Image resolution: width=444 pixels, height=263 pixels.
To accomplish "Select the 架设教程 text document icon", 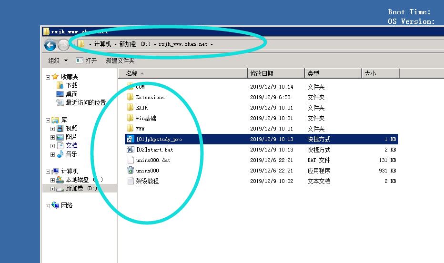I will pos(131,181).
